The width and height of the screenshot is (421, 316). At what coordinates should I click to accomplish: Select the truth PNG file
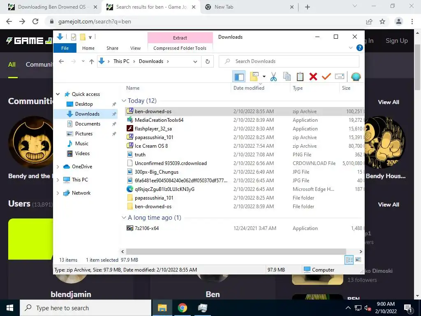click(x=140, y=155)
